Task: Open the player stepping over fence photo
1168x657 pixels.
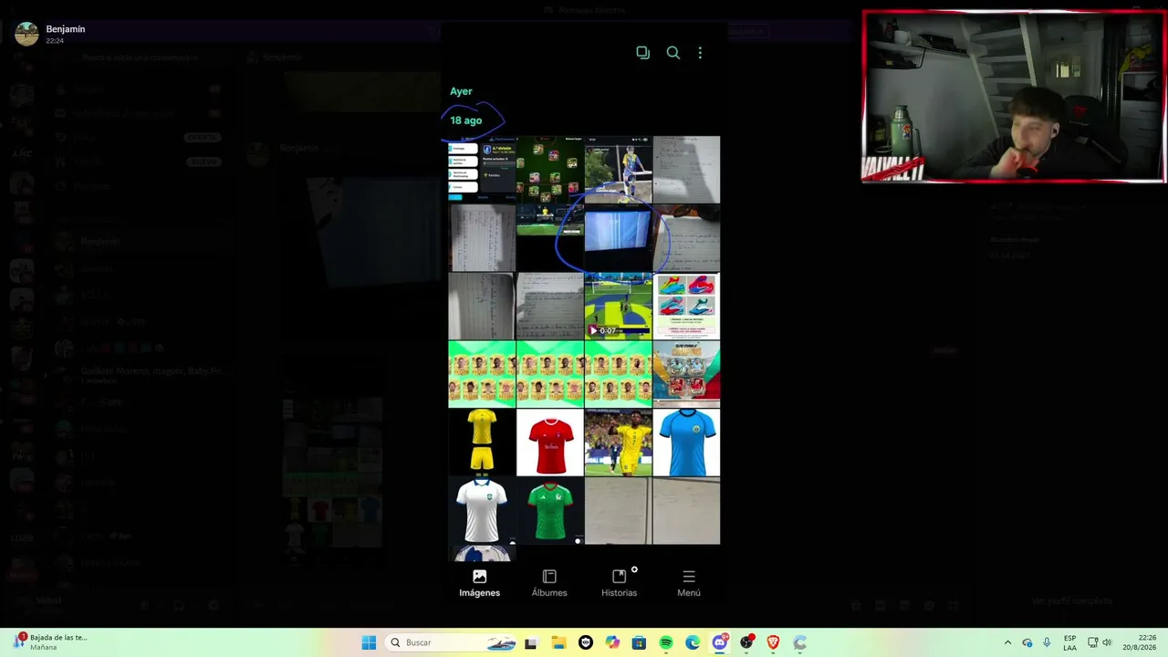Action: (619, 170)
